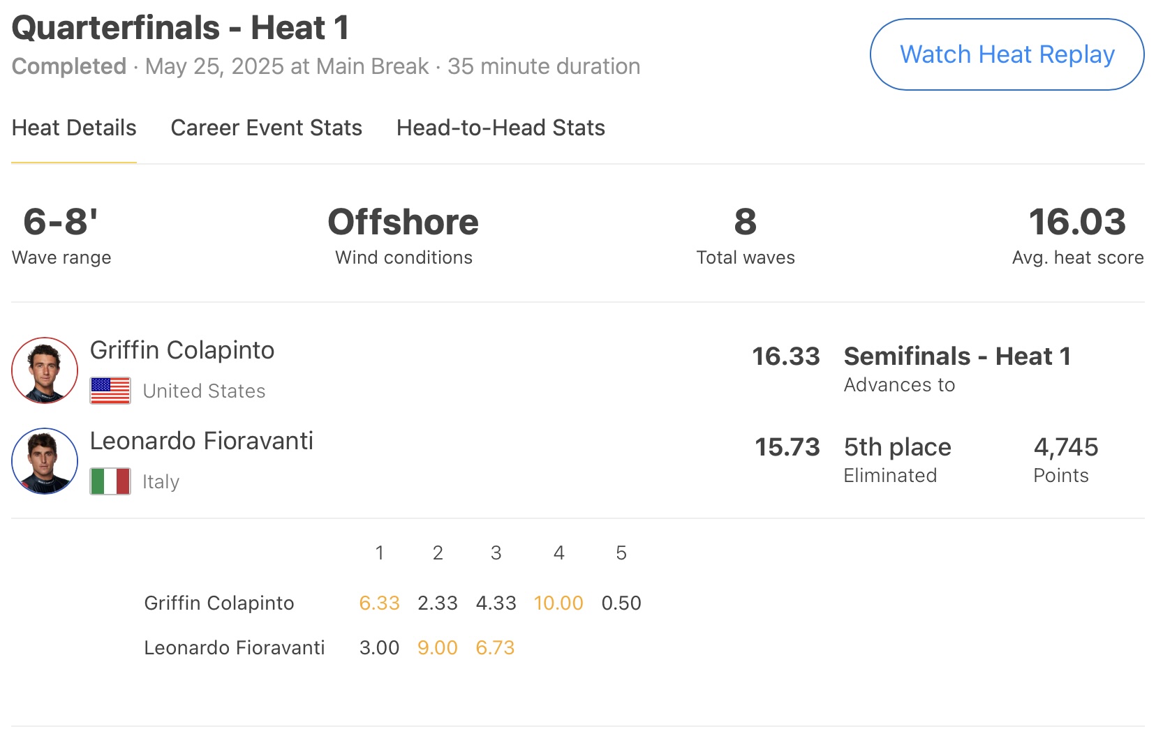
Task: Open Leonardo Fioravanti's athlete name link
Action: 202,441
